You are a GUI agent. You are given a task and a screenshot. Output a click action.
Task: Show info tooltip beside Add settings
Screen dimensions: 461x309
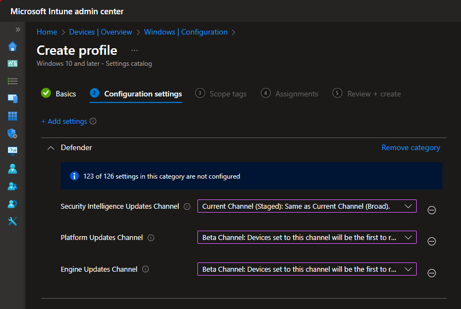pyautogui.click(x=93, y=121)
